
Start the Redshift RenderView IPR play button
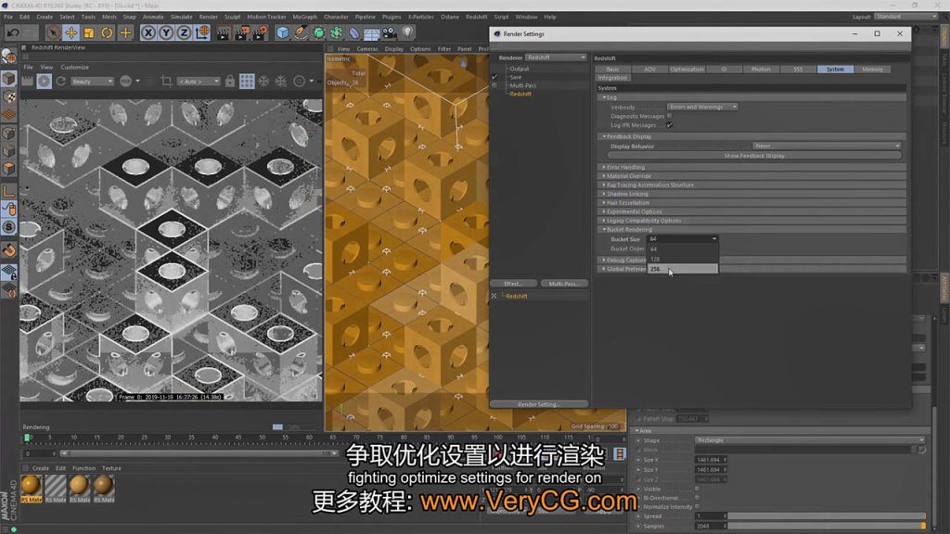(x=45, y=82)
